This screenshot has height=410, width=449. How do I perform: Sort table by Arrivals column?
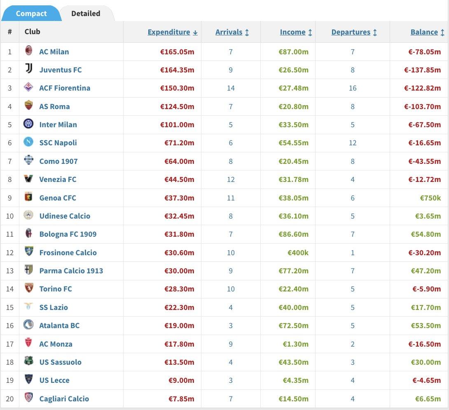pos(232,32)
